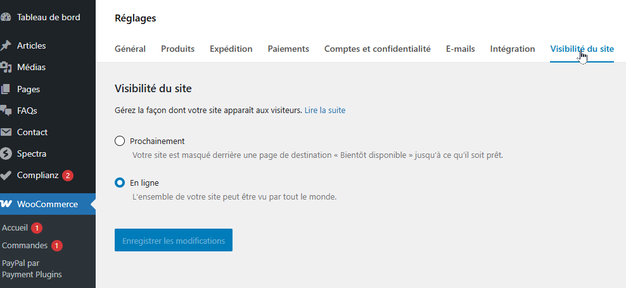Open the Lire la suite link
626x288 pixels.
(x=324, y=110)
